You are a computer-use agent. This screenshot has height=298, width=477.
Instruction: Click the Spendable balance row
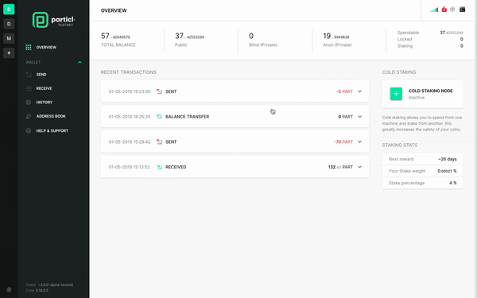430,33
